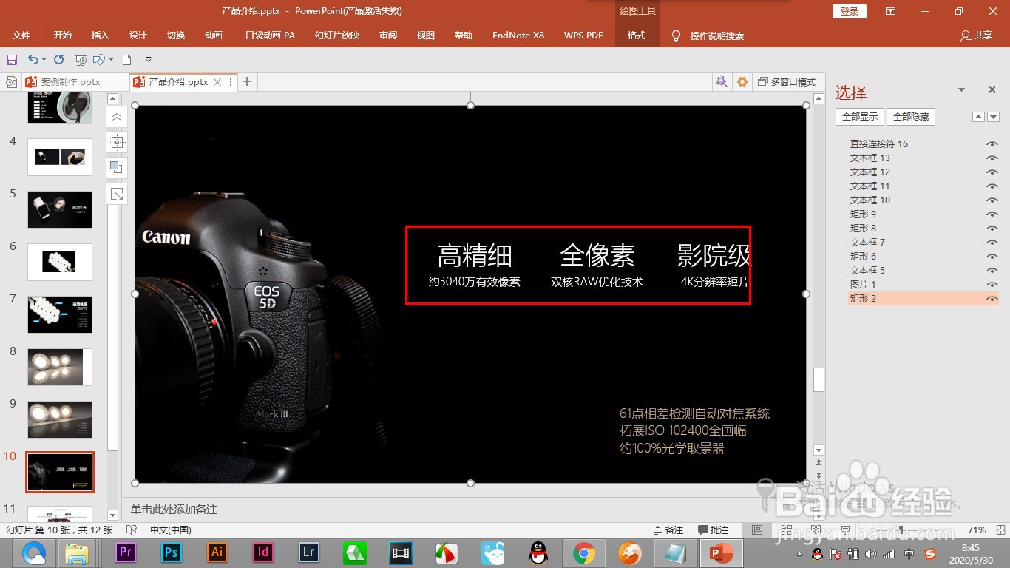The image size is (1010, 568).
Task: Click the Undo arrow icon
Action: pyautogui.click(x=33, y=60)
